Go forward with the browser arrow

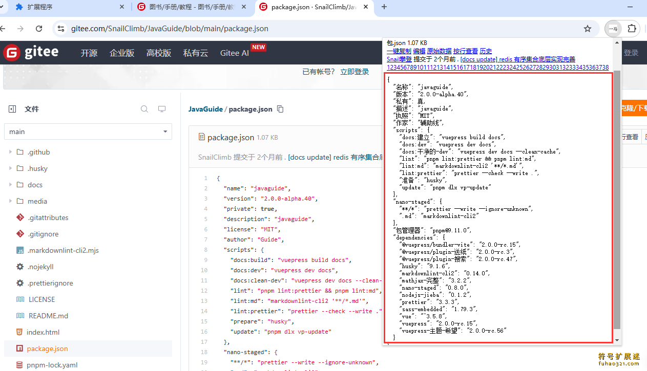click(x=20, y=29)
